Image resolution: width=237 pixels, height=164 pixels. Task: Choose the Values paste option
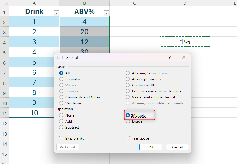point(61,85)
